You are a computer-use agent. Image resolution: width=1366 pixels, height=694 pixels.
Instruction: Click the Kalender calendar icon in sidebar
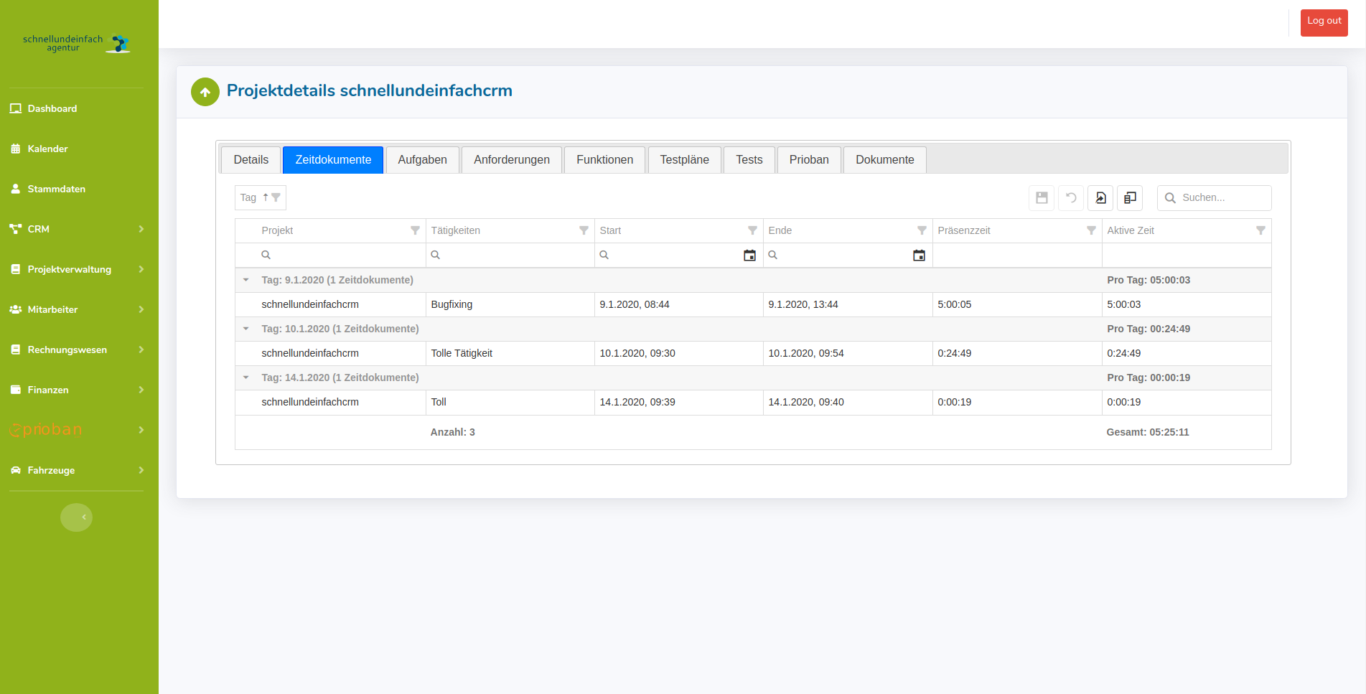click(x=16, y=149)
